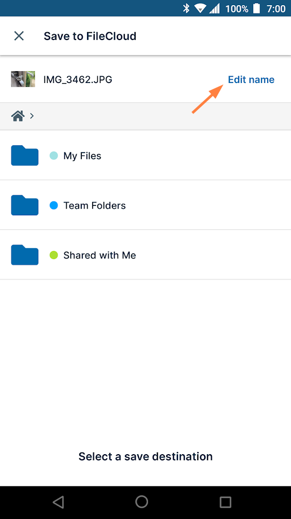The width and height of the screenshot is (291, 519).
Task: Expand the breadcrumb chevron next to home
Action: (32, 116)
